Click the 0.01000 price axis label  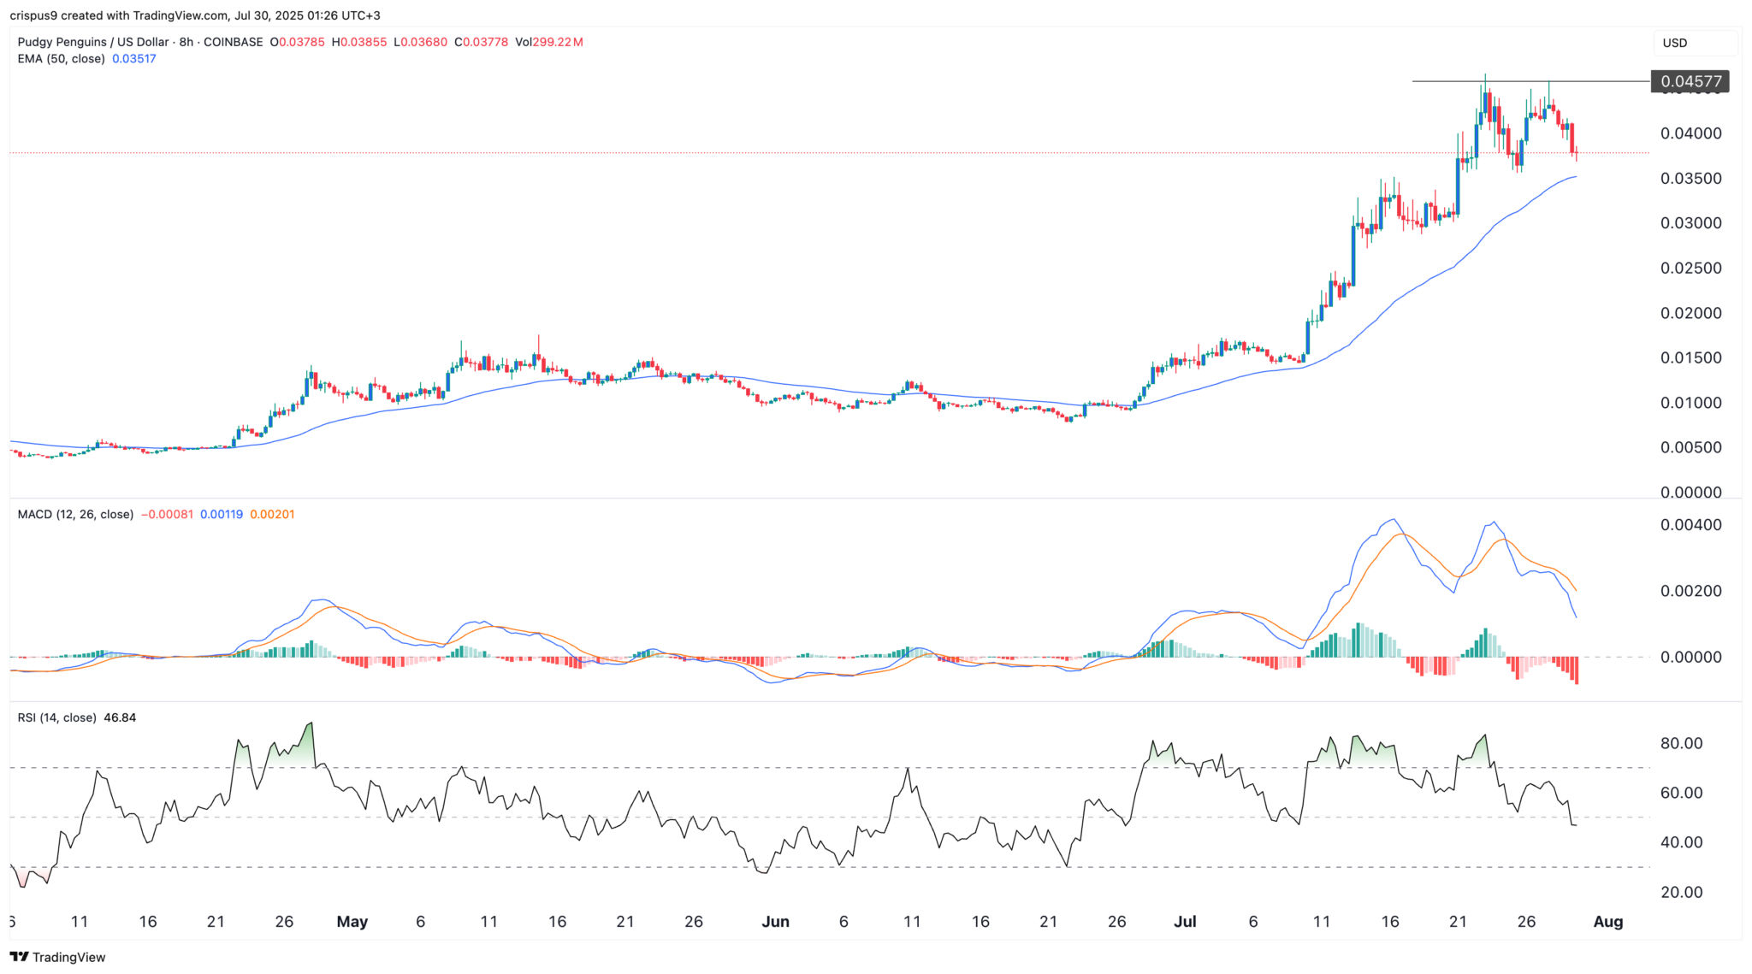click(1690, 403)
